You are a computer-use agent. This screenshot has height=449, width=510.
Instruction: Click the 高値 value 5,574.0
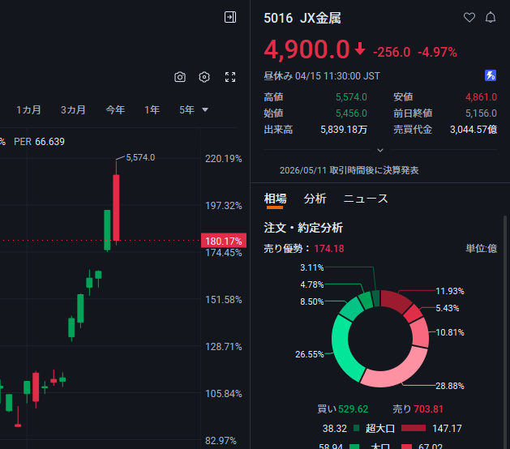[x=351, y=97]
